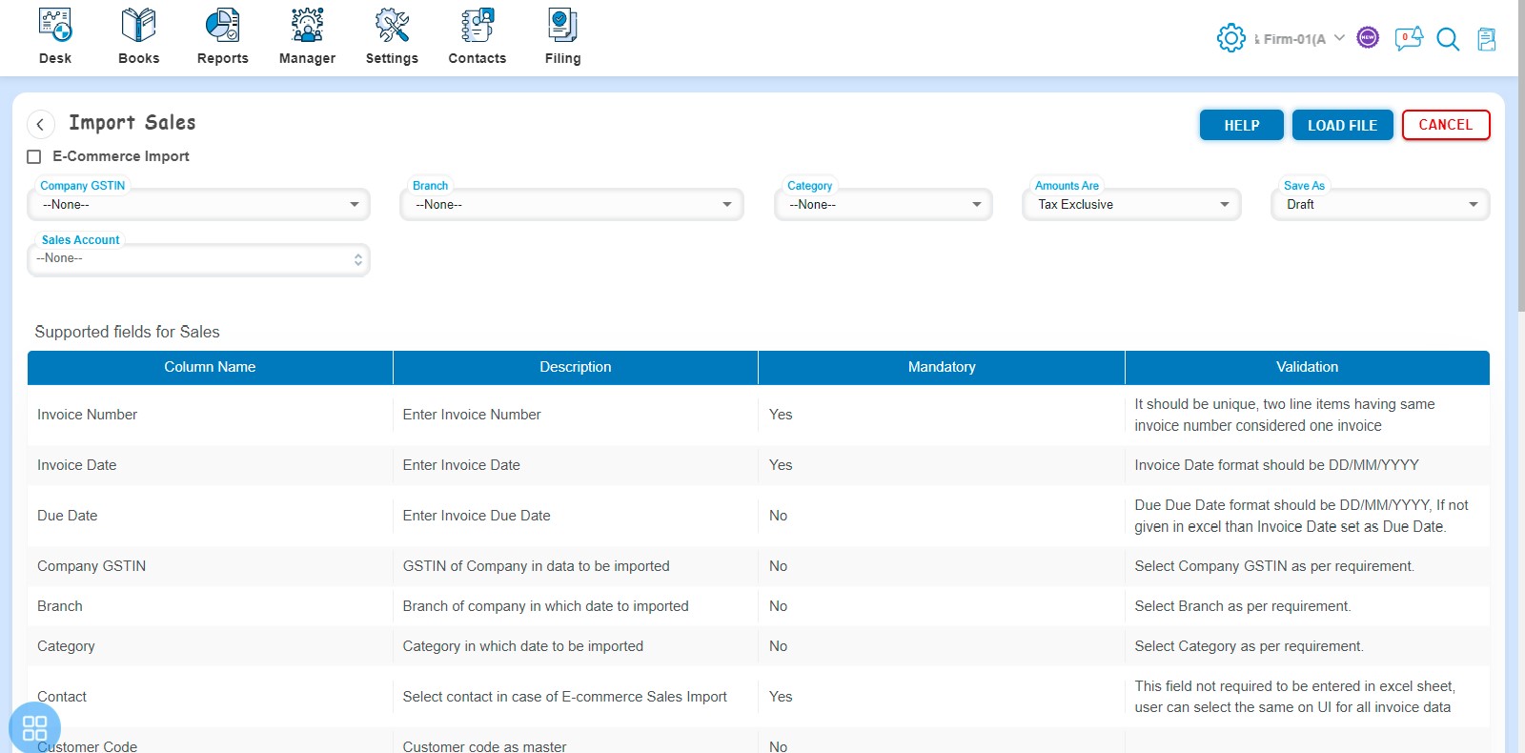Enable the E-Commerce Import checkbox

(34, 156)
